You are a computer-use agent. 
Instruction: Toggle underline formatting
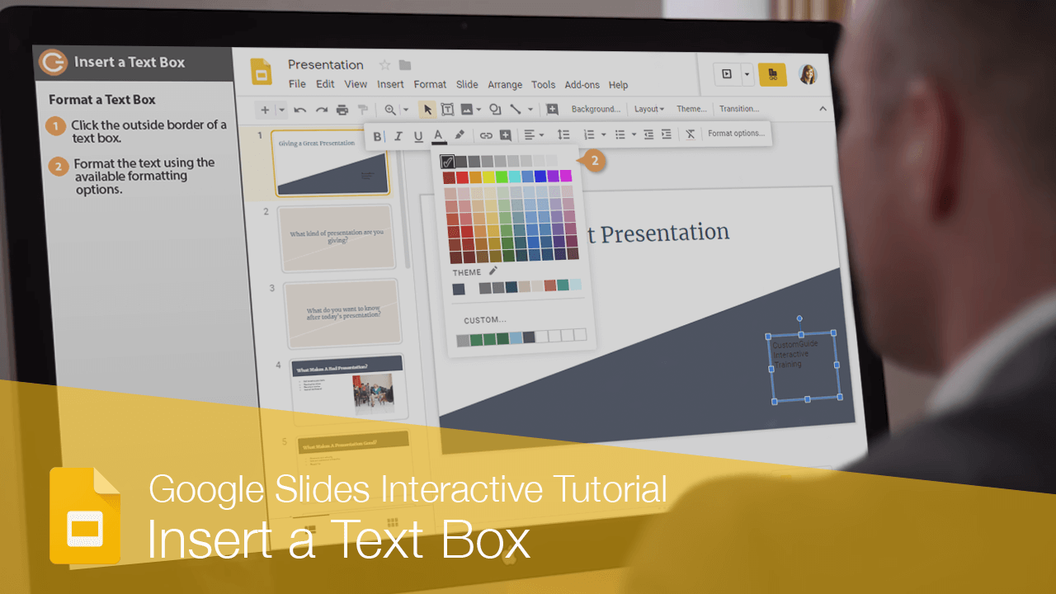pyautogui.click(x=418, y=136)
